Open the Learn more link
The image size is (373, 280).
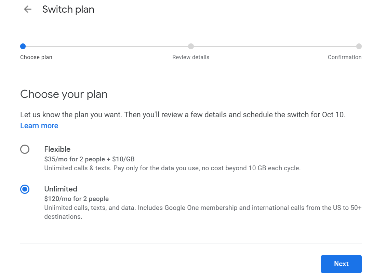39,125
